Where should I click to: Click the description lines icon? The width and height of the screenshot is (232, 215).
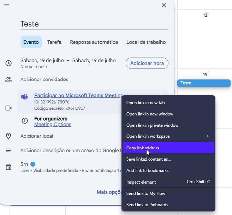coord(8,150)
